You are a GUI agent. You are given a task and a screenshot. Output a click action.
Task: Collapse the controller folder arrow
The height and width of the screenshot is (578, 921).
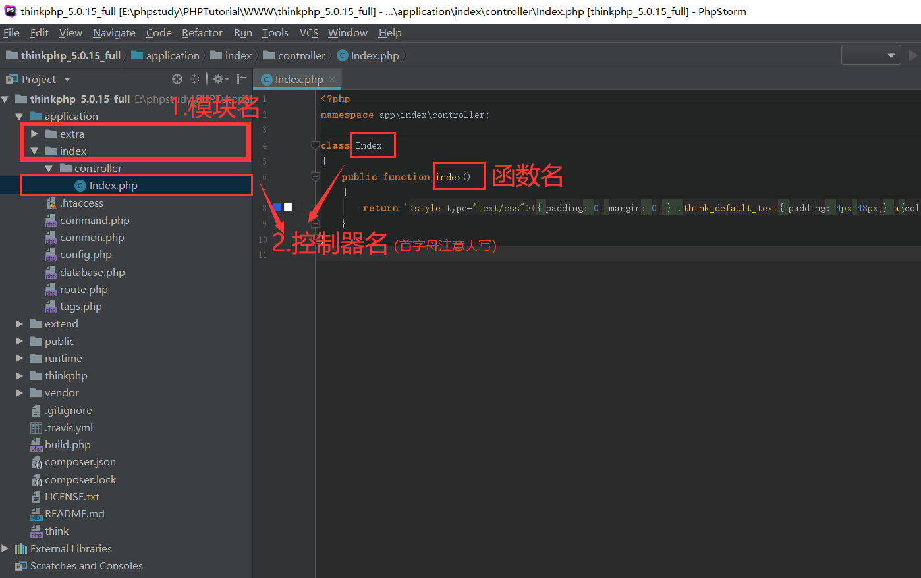coord(49,169)
